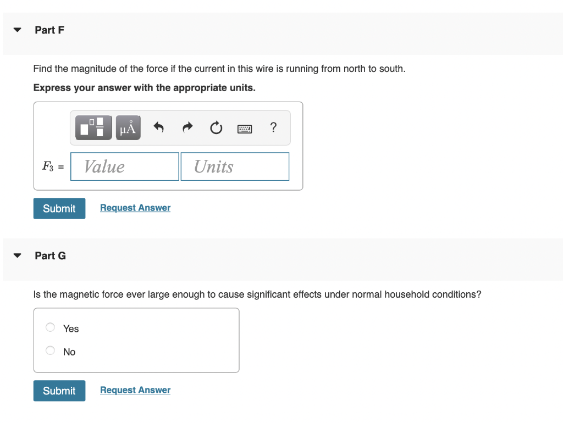The width and height of the screenshot is (563, 423).
Task: Click the Value input field
Action: 125,166
